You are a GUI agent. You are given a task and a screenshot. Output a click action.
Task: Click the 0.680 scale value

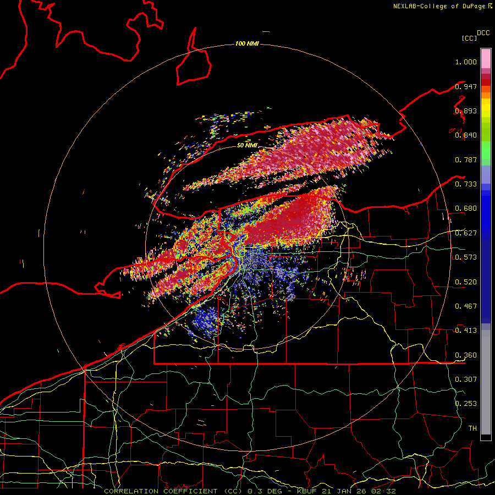[x=466, y=208]
